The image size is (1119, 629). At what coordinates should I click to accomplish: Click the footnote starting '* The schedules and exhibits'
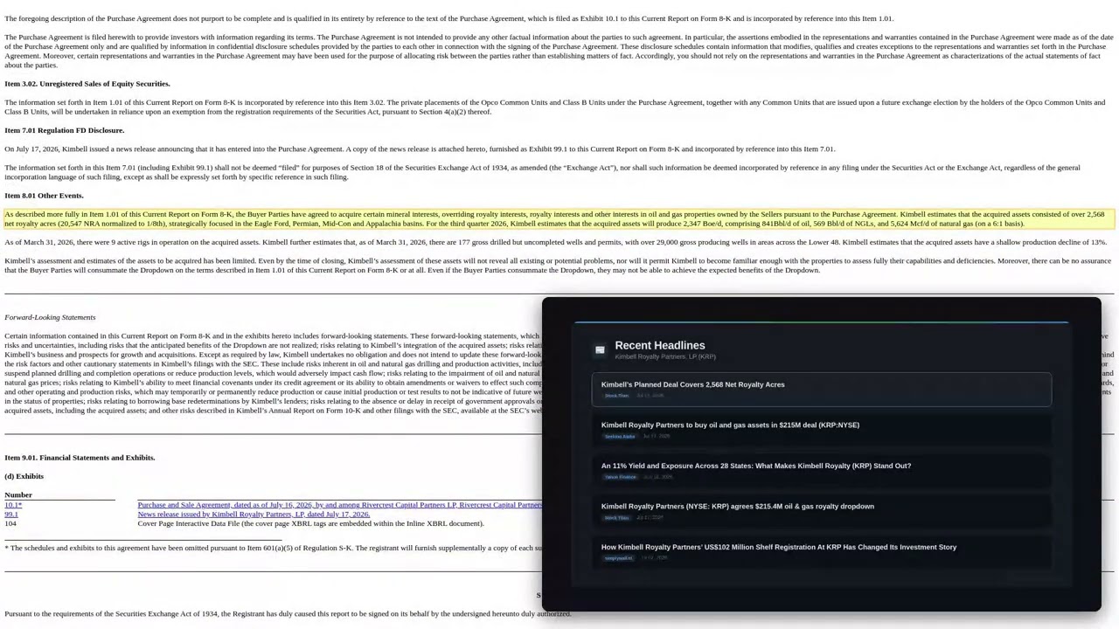[273, 548]
